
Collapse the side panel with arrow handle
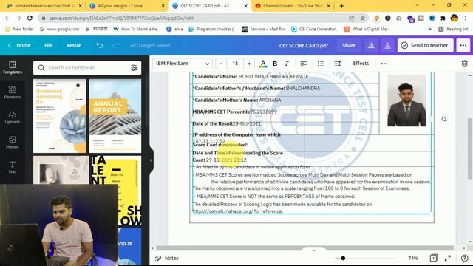[151, 160]
